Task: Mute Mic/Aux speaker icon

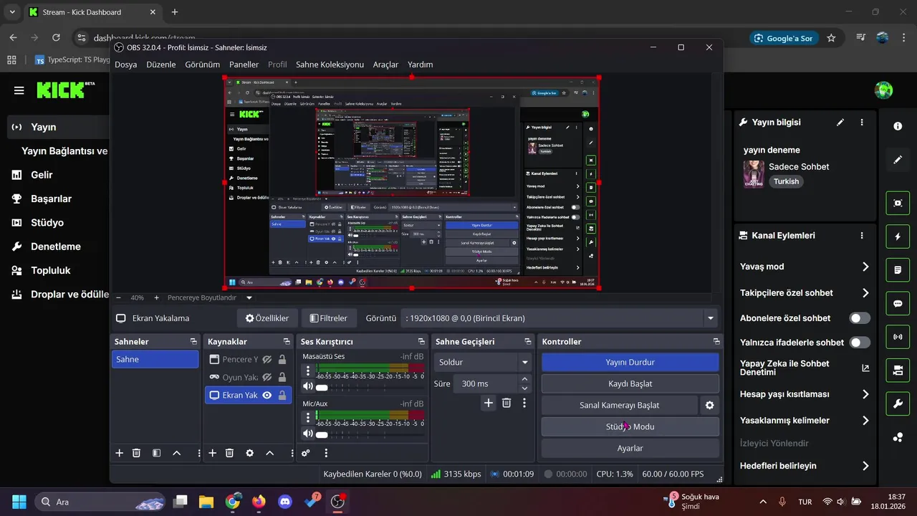Action: [307, 434]
